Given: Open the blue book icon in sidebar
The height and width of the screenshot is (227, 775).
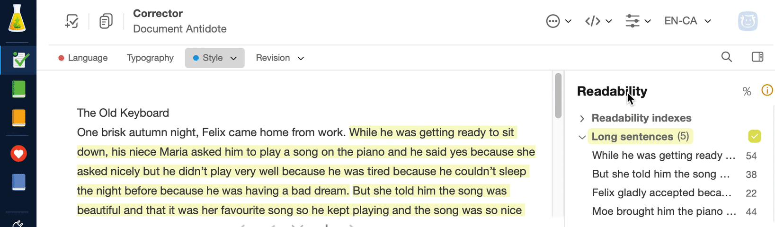Looking at the screenshot, I should pos(18,182).
